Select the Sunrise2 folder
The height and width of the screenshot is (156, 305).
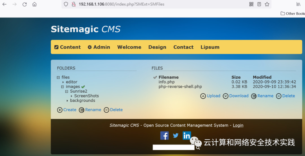click(x=79, y=91)
